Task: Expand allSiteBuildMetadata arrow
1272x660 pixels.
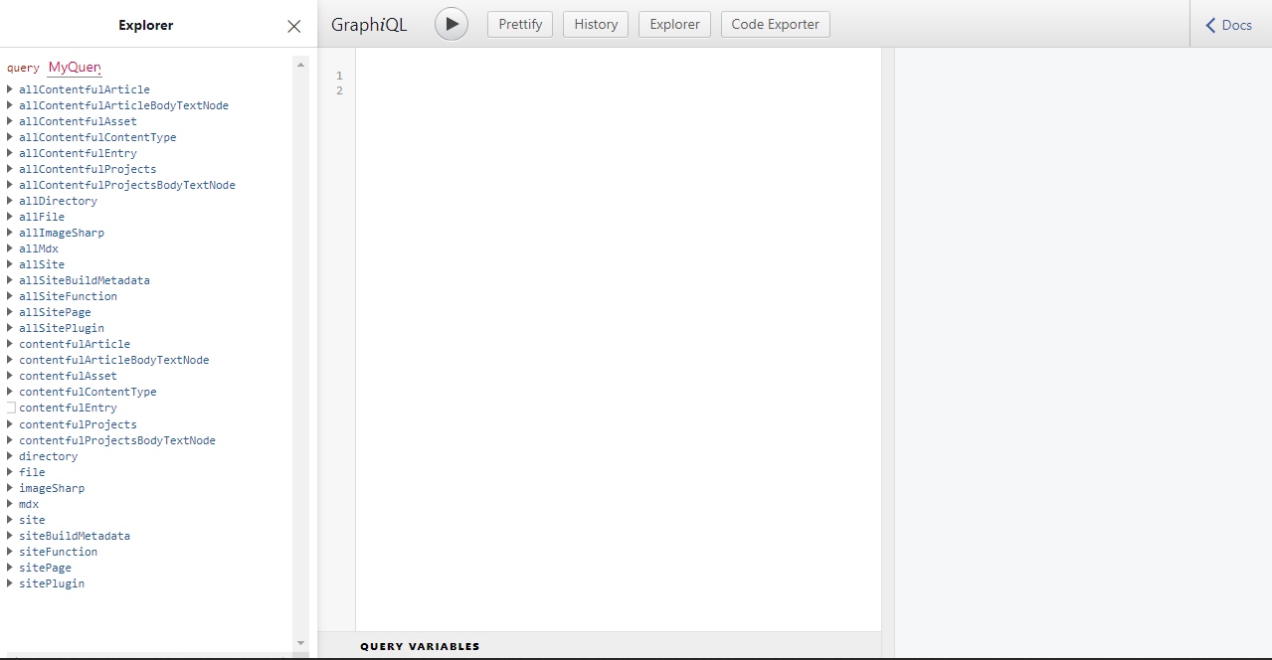Action: (10, 280)
